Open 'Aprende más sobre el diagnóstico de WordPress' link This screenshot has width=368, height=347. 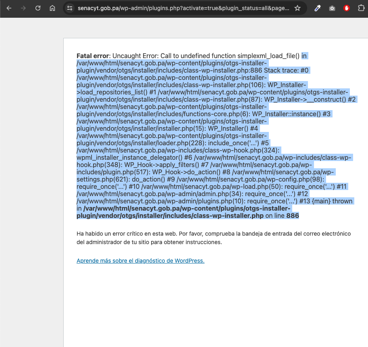tap(140, 261)
